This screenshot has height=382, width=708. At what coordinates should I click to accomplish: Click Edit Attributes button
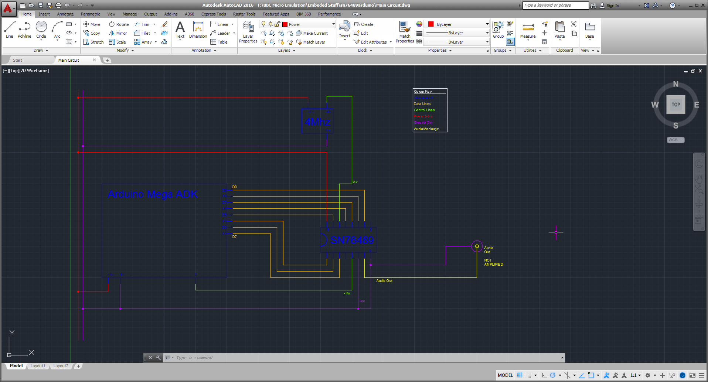point(370,42)
